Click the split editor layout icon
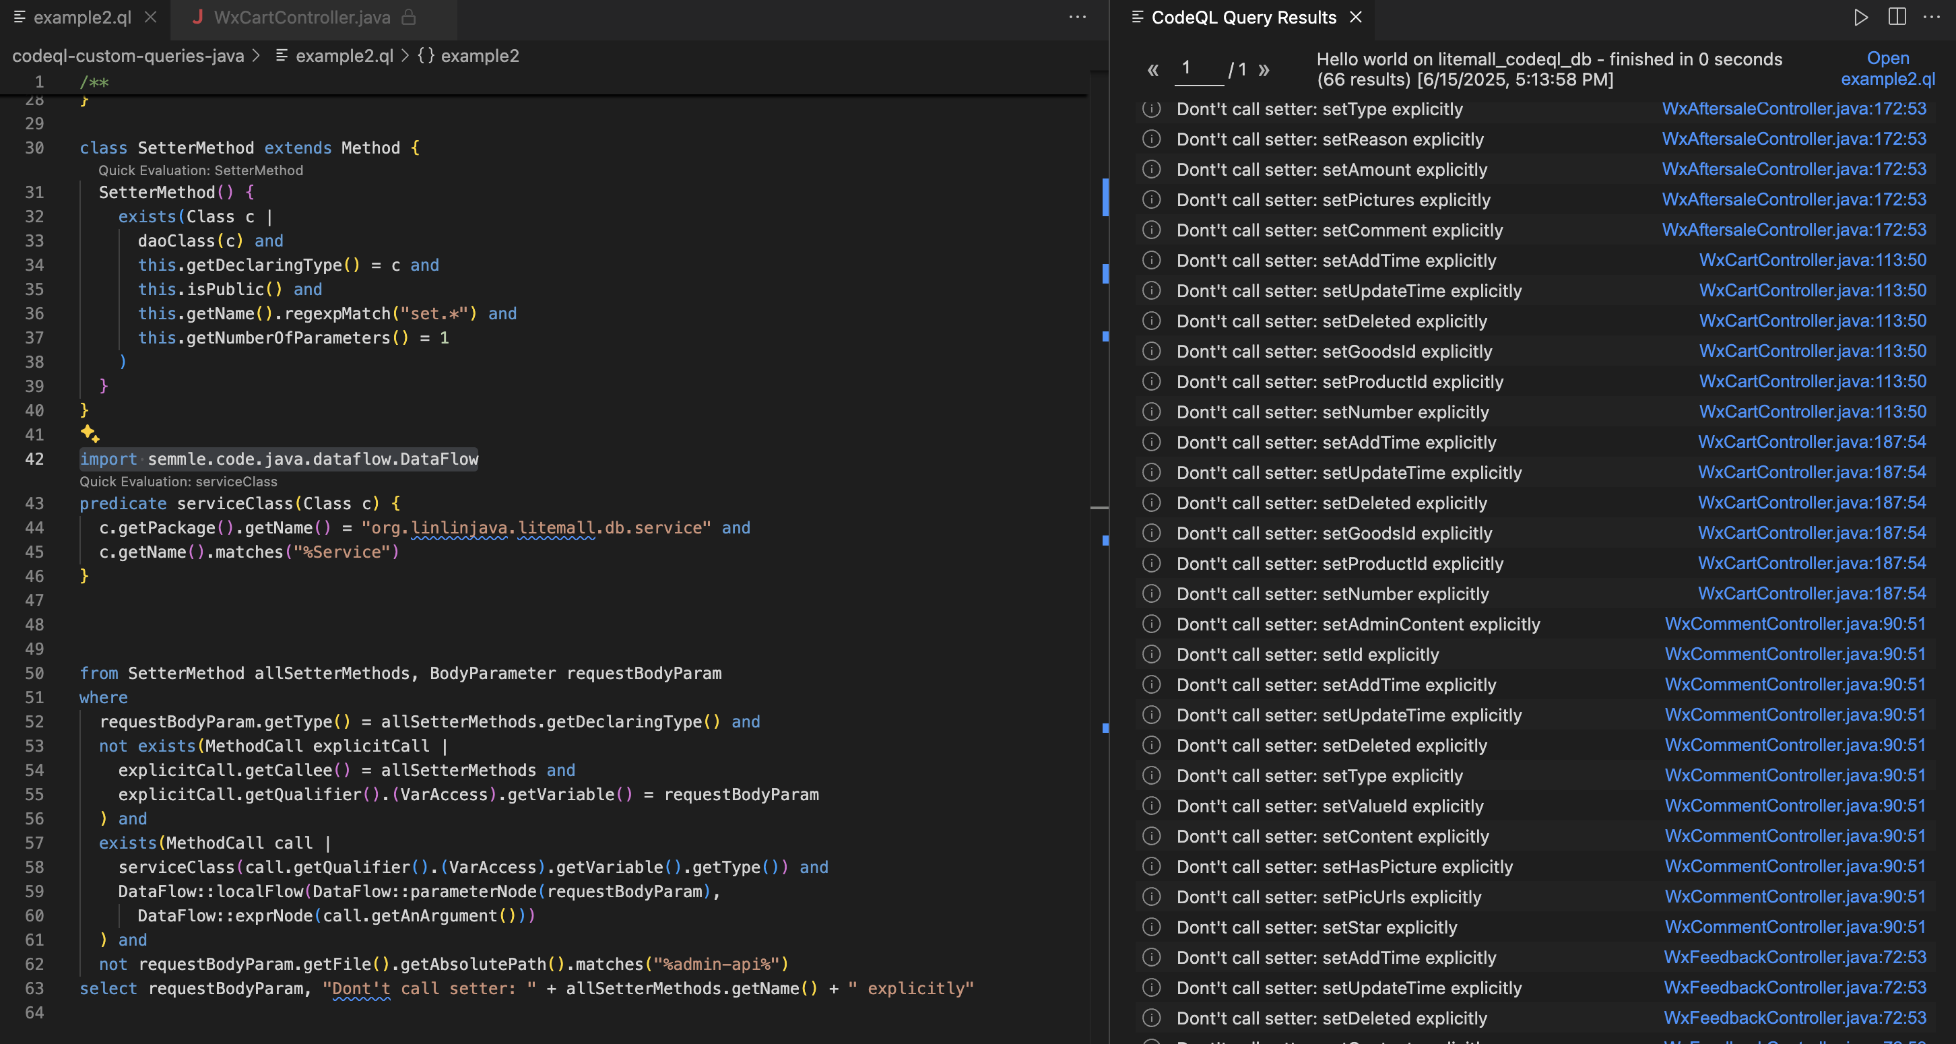This screenshot has height=1044, width=1956. coord(1897,17)
